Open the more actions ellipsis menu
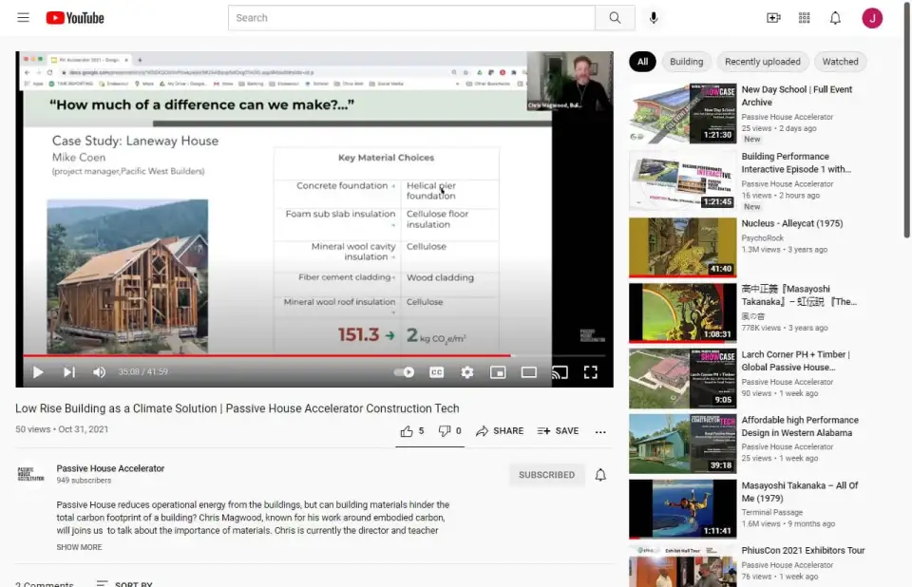The width and height of the screenshot is (912, 587). (600, 431)
